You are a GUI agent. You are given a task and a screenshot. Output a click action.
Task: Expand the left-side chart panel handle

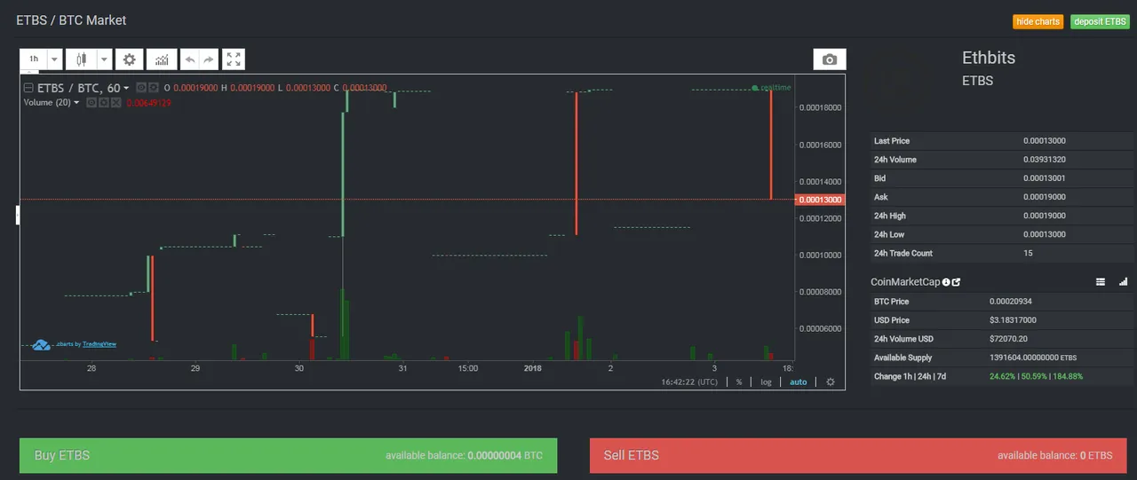18,215
